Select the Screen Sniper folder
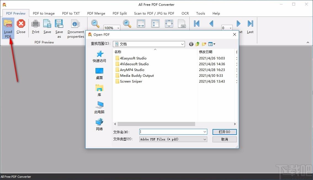This screenshot has height=180, width=313. [129, 81]
